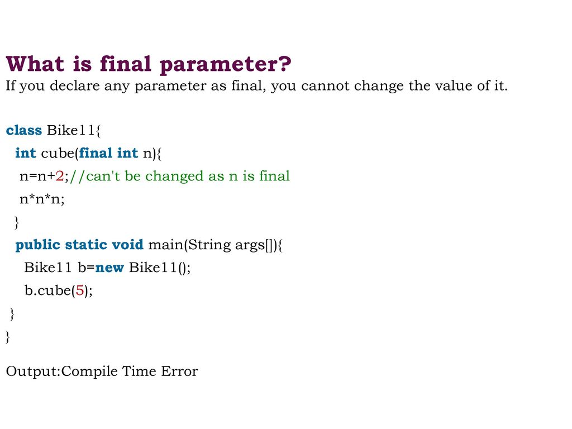572x429 pixels.
Task: Select the 'final int' parameter keywords
Action: (109, 153)
